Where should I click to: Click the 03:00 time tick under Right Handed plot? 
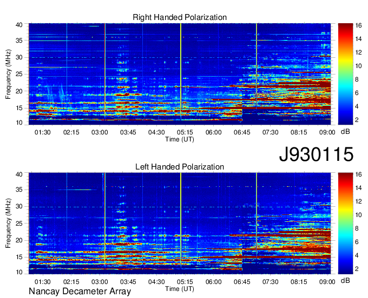pos(100,132)
